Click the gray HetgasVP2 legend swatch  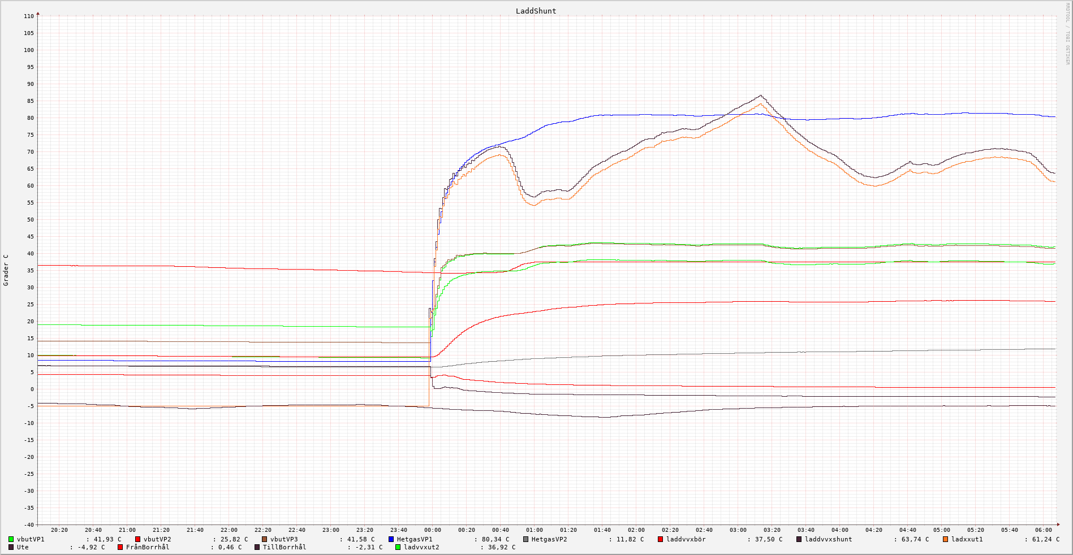pyautogui.click(x=525, y=539)
